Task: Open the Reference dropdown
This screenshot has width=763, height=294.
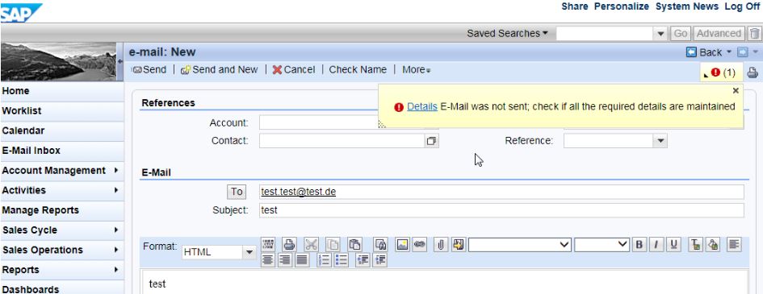Action: (660, 141)
